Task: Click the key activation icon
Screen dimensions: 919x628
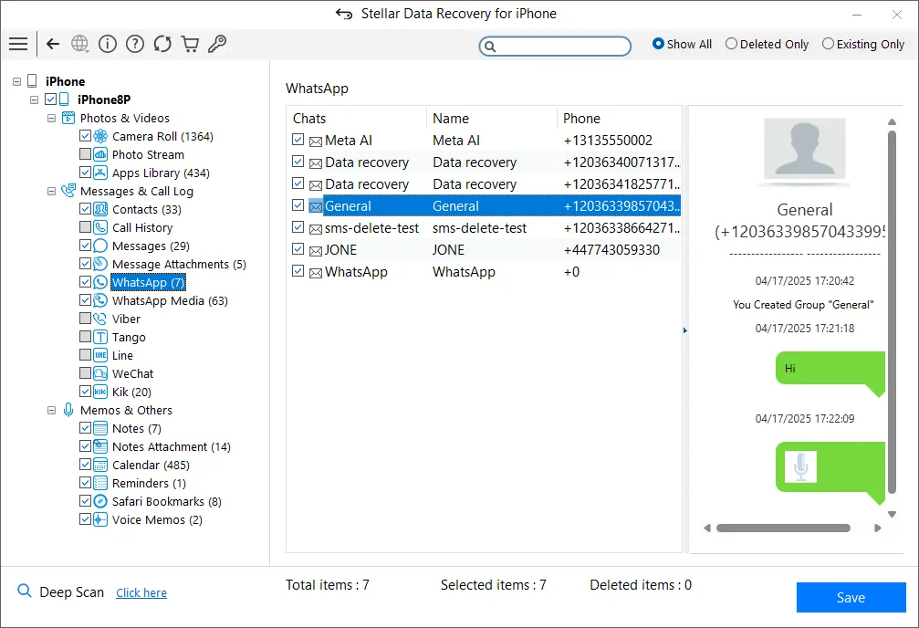Action: (217, 44)
